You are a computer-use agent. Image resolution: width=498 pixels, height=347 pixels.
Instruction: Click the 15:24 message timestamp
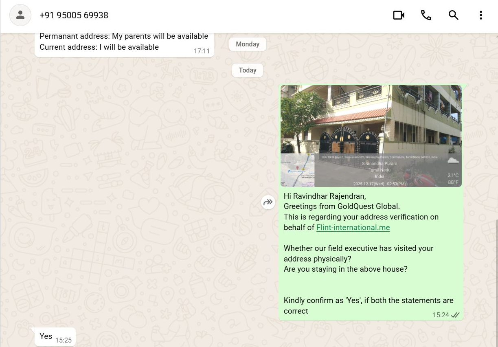[x=441, y=315]
